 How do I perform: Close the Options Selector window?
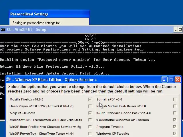click(178, 80)
